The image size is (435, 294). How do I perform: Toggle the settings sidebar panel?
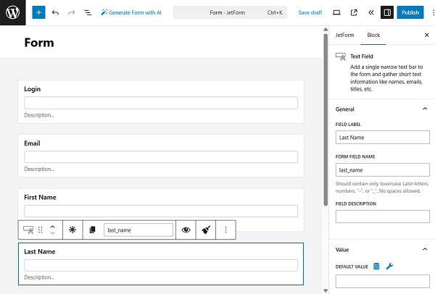387,12
